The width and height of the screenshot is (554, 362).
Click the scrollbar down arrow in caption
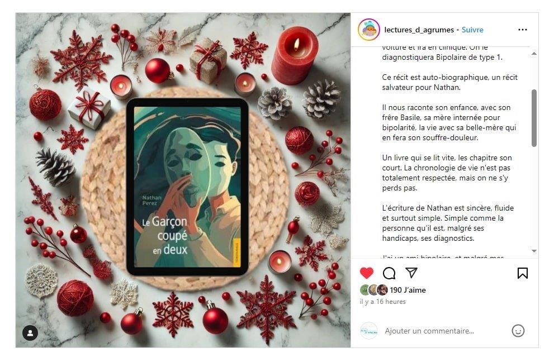(x=534, y=251)
